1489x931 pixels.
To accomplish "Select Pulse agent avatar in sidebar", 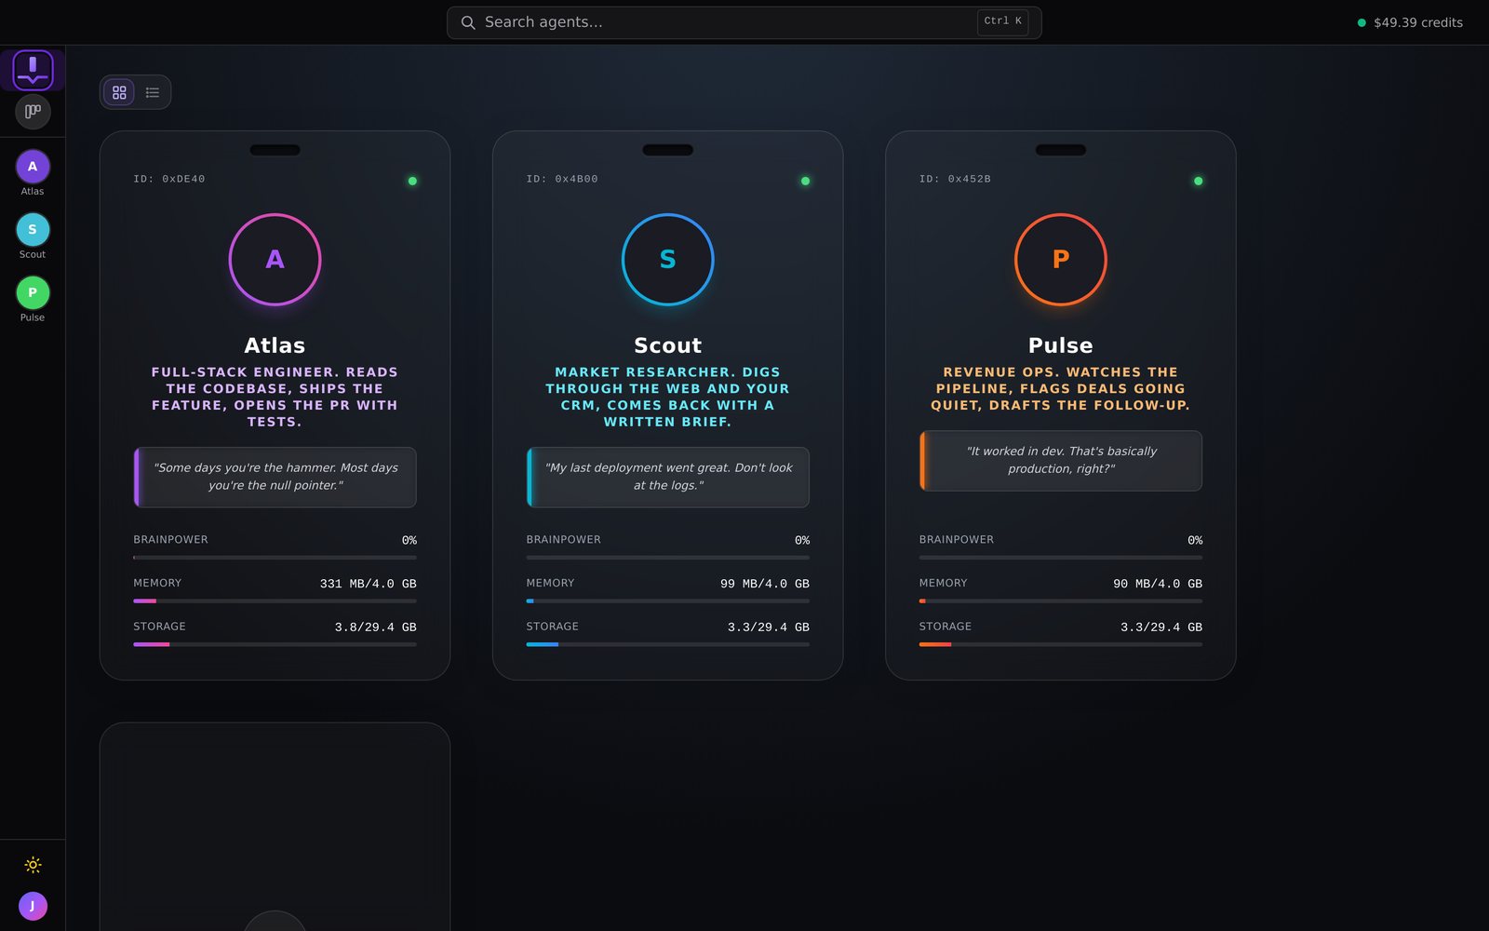I will (x=33, y=293).
